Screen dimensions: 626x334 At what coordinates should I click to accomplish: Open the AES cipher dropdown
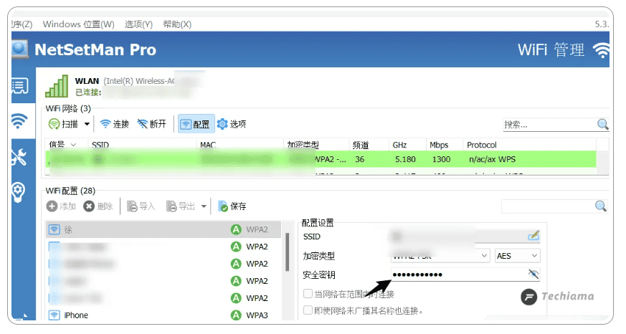518,256
